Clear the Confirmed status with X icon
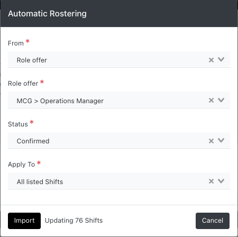238x237 pixels. (211, 141)
